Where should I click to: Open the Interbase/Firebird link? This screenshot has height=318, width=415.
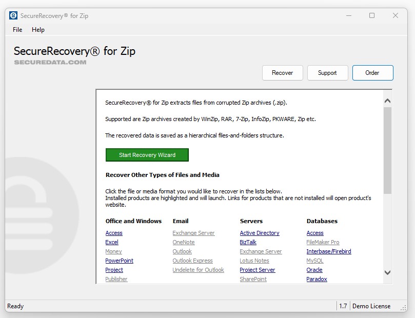click(329, 251)
